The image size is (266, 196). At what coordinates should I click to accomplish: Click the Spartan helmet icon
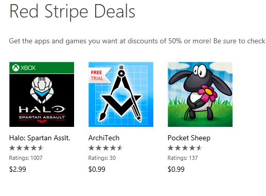click(x=42, y=90)
